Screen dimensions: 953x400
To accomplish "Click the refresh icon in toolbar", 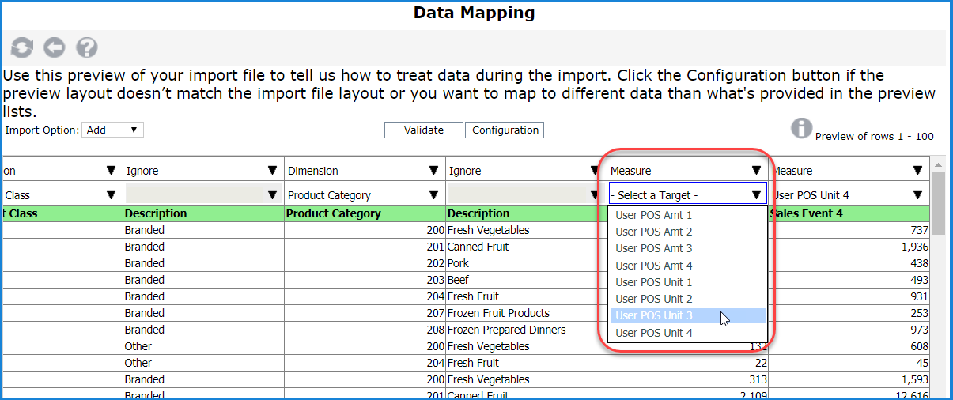I will click(22, 48).
